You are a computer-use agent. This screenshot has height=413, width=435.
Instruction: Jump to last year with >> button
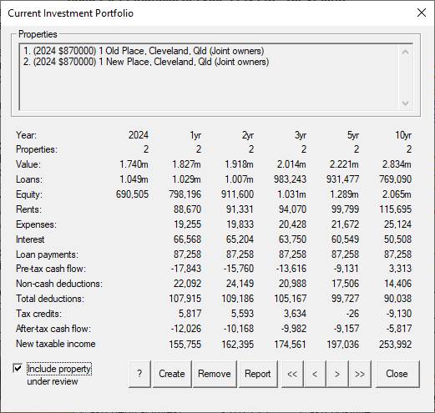click(x=360, y=374)
